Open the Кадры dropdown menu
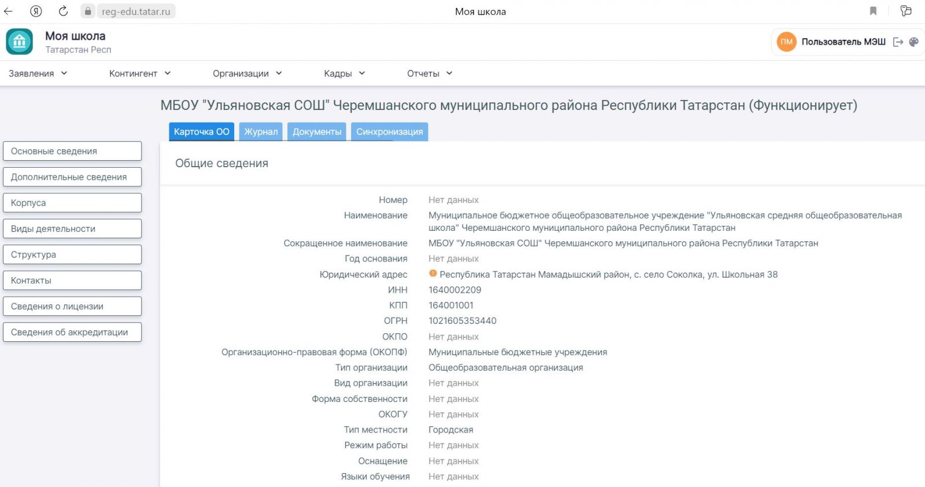 pos(344,73)
